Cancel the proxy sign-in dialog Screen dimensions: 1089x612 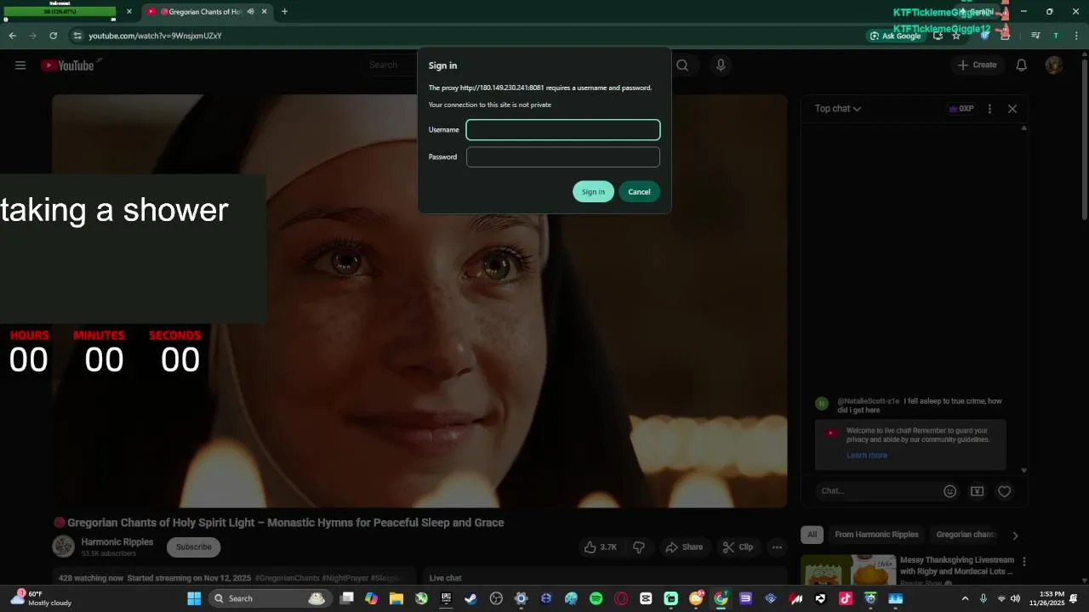639,192
